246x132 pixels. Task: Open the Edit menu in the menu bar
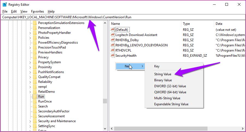tap(14, 11)
